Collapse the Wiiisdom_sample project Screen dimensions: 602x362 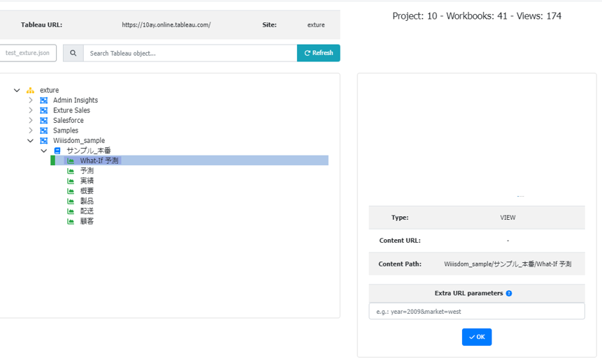pyautogui.click(x=30, y=141)
